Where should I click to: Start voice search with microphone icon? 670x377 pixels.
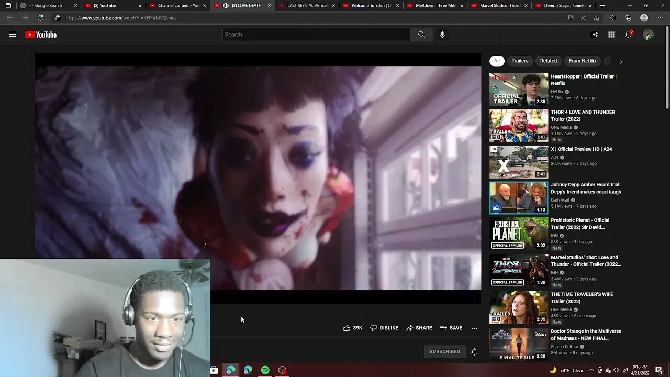(442, 35)
